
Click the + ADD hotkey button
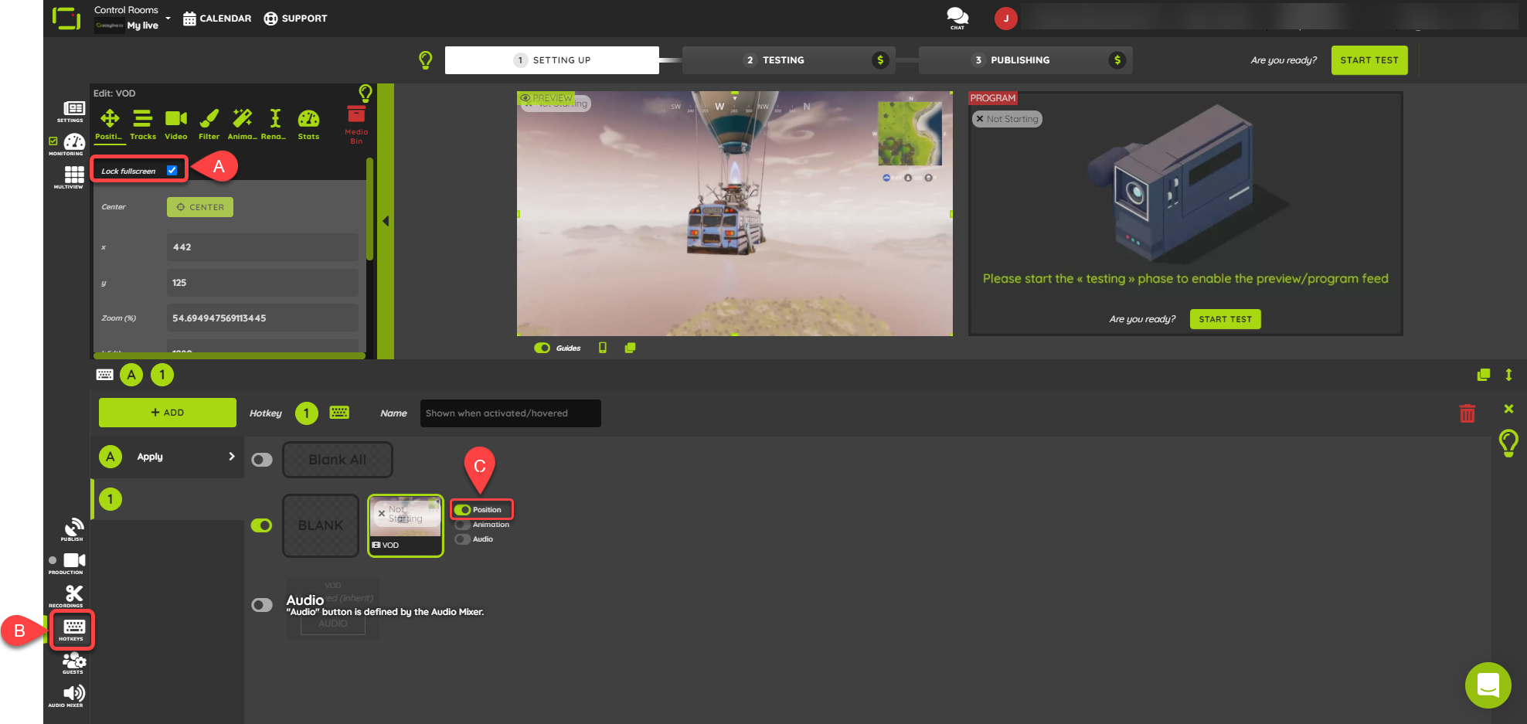point(168,413)
